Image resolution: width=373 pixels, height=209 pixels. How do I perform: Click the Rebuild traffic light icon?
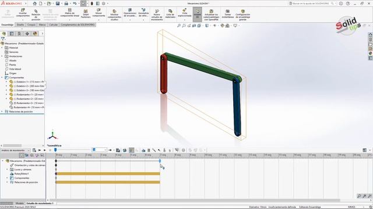click(92, 3)
